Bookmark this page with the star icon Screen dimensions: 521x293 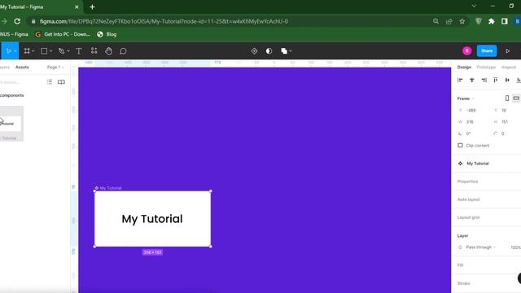462,21
